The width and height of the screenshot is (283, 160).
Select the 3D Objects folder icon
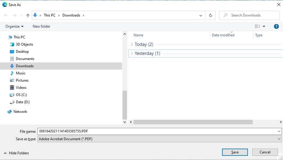12,44
